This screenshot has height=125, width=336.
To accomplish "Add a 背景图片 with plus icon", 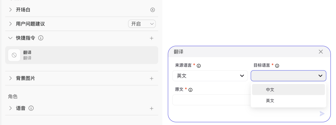I will click(x=152, y=78).
